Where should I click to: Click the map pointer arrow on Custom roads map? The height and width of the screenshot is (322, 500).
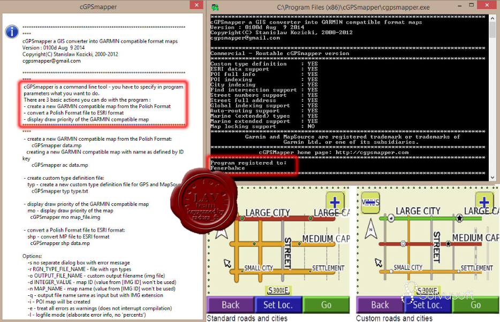(378, 263)
